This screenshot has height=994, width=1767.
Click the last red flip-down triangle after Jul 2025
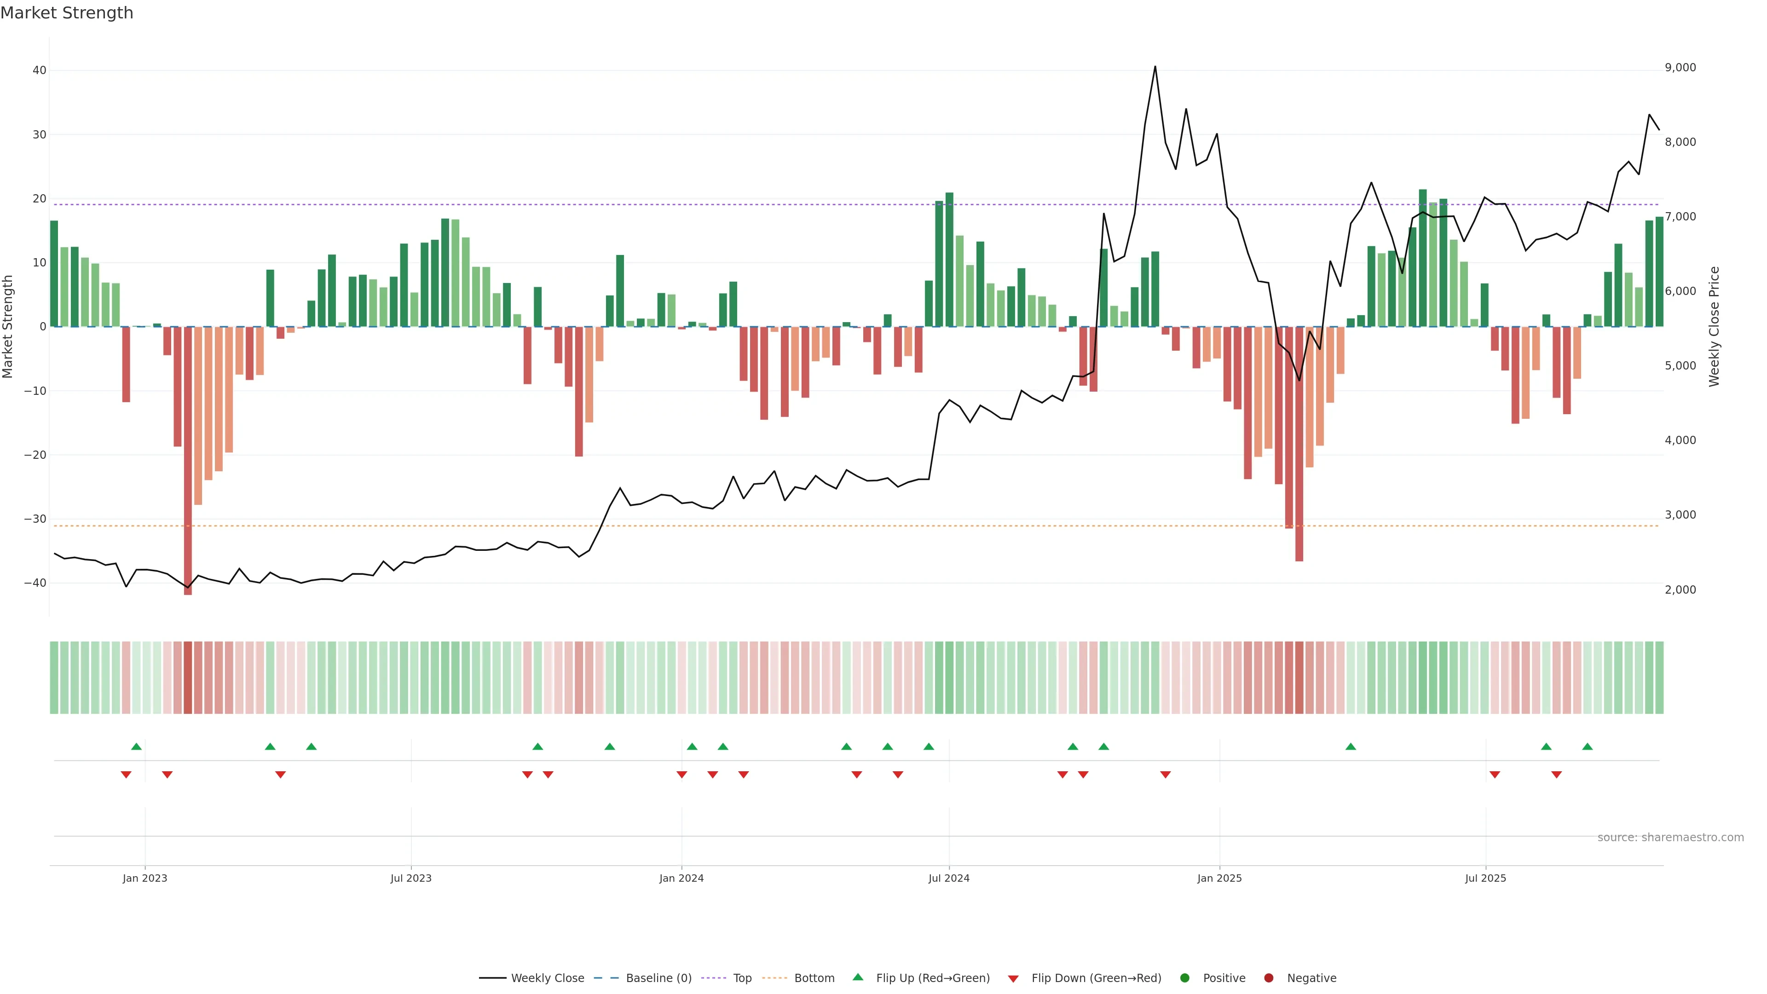pyautogui.click(x=1556, y=774)
